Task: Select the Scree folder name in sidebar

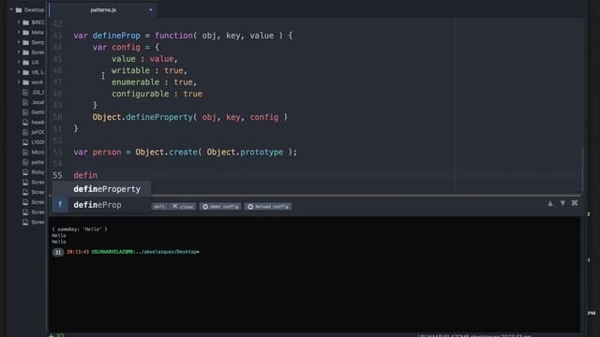Action: (x=37, y=52)
